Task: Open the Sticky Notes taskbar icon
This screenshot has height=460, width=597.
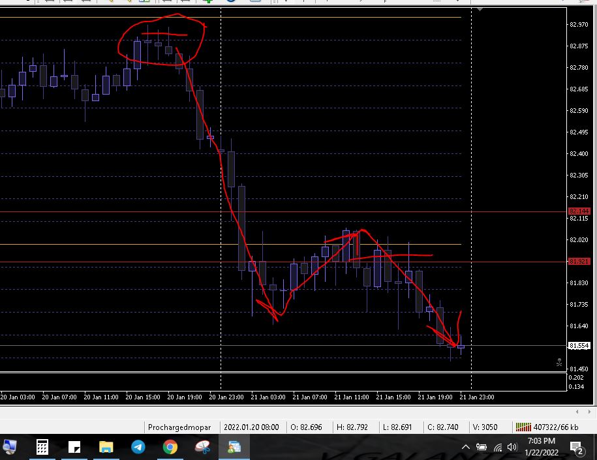Action: pyautogui.click(x=74, y=447)
